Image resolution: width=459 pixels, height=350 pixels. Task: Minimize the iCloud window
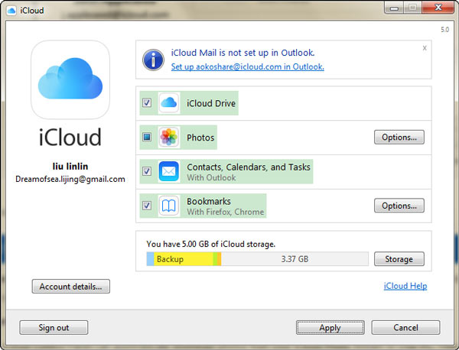point(394,8)
